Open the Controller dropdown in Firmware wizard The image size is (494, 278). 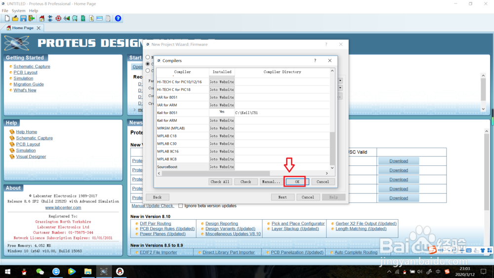click(x=340, y=88)
